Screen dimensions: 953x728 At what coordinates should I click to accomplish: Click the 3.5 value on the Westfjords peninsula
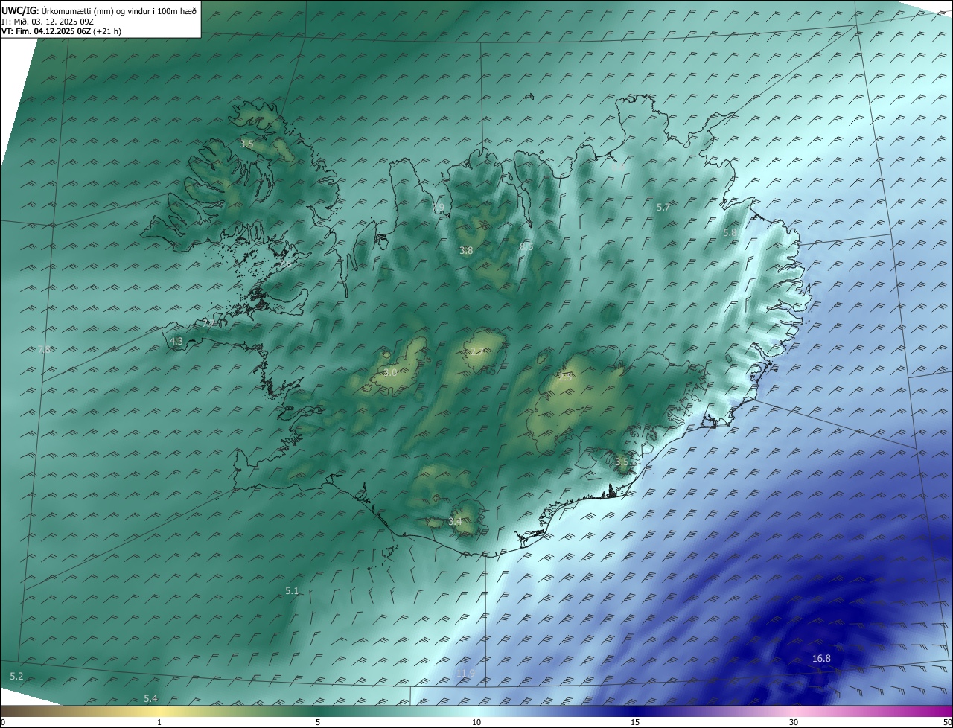(x=247, y=144)
